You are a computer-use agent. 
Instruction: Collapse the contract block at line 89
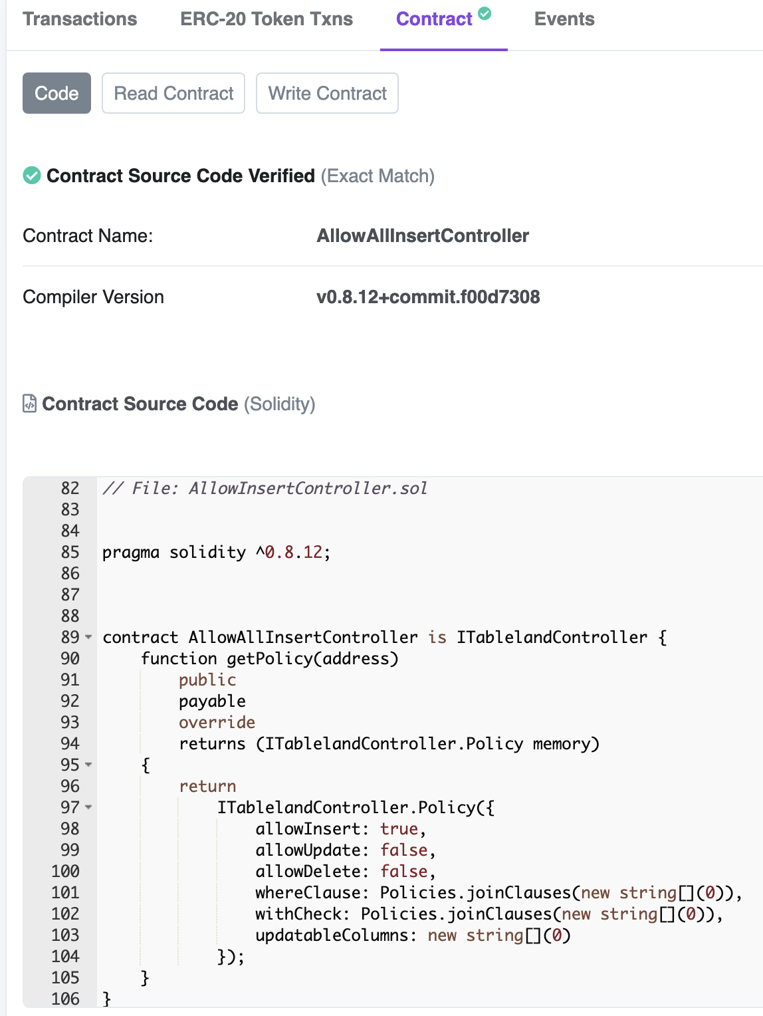(x=88, y=637)
